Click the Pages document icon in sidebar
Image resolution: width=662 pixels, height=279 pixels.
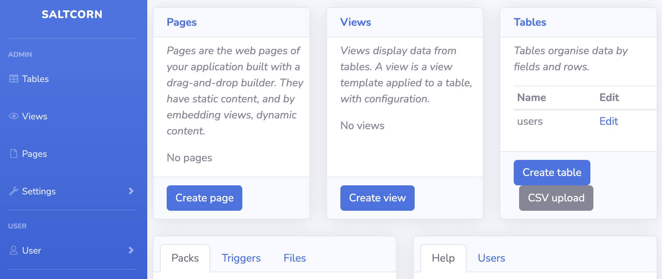click(x=14, y=154)
